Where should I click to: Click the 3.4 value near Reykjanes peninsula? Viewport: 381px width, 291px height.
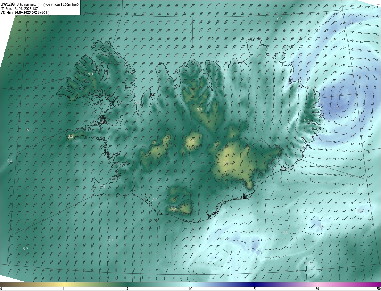(x=103, y=187)
